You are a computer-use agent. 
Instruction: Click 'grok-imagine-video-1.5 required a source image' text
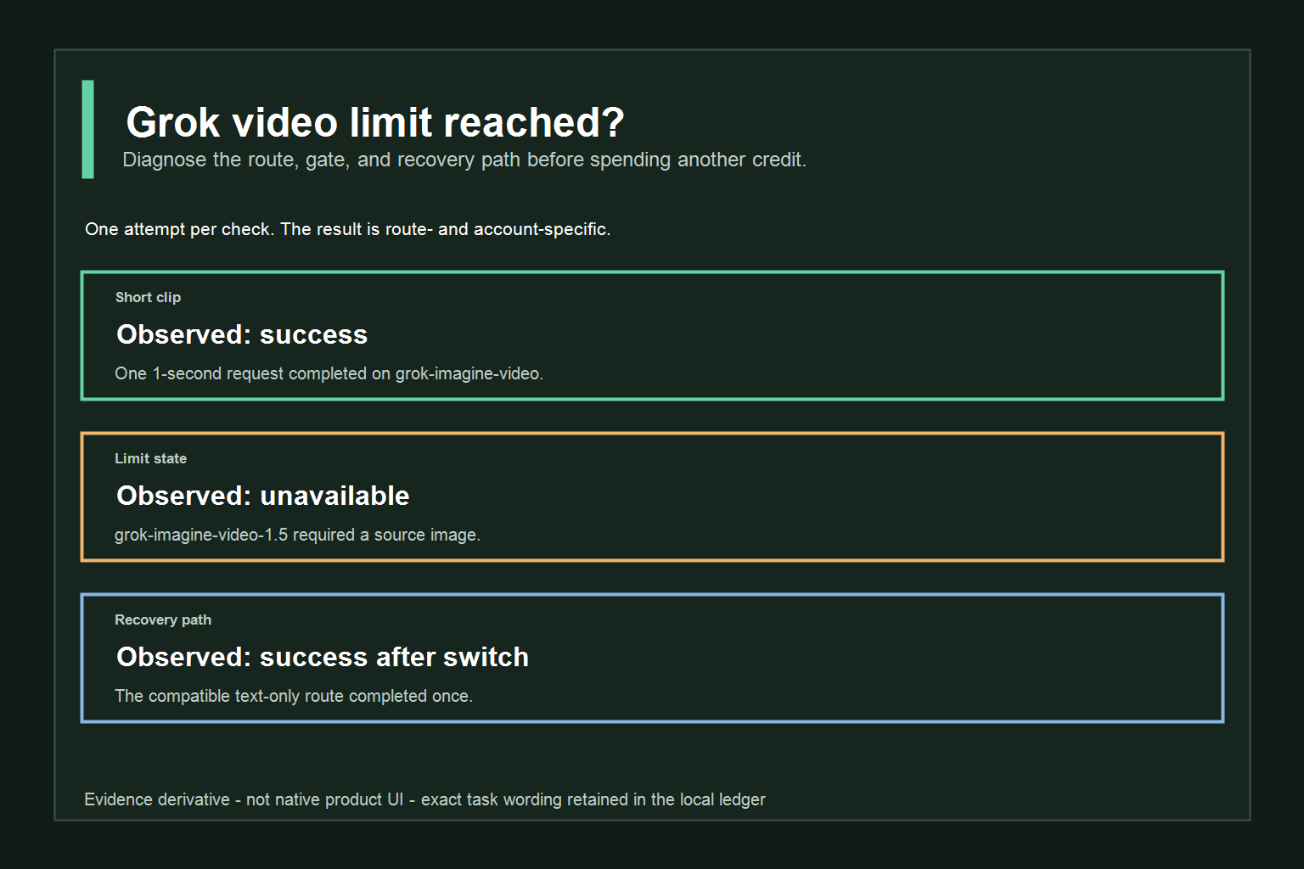[x=297, y=535]
